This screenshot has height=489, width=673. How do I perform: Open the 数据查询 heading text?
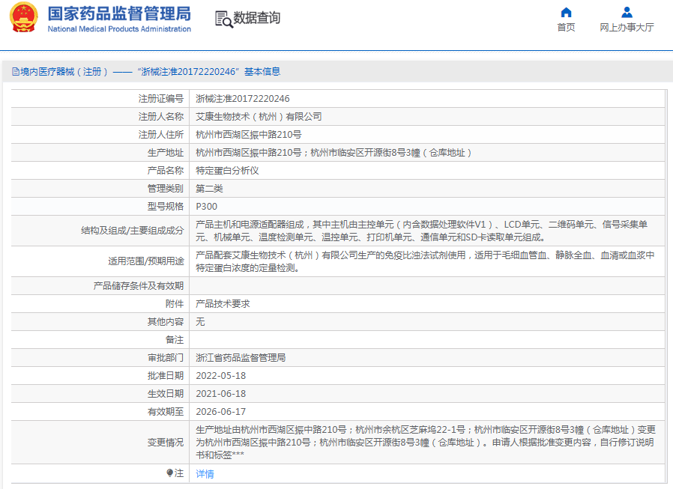point(257,18)
